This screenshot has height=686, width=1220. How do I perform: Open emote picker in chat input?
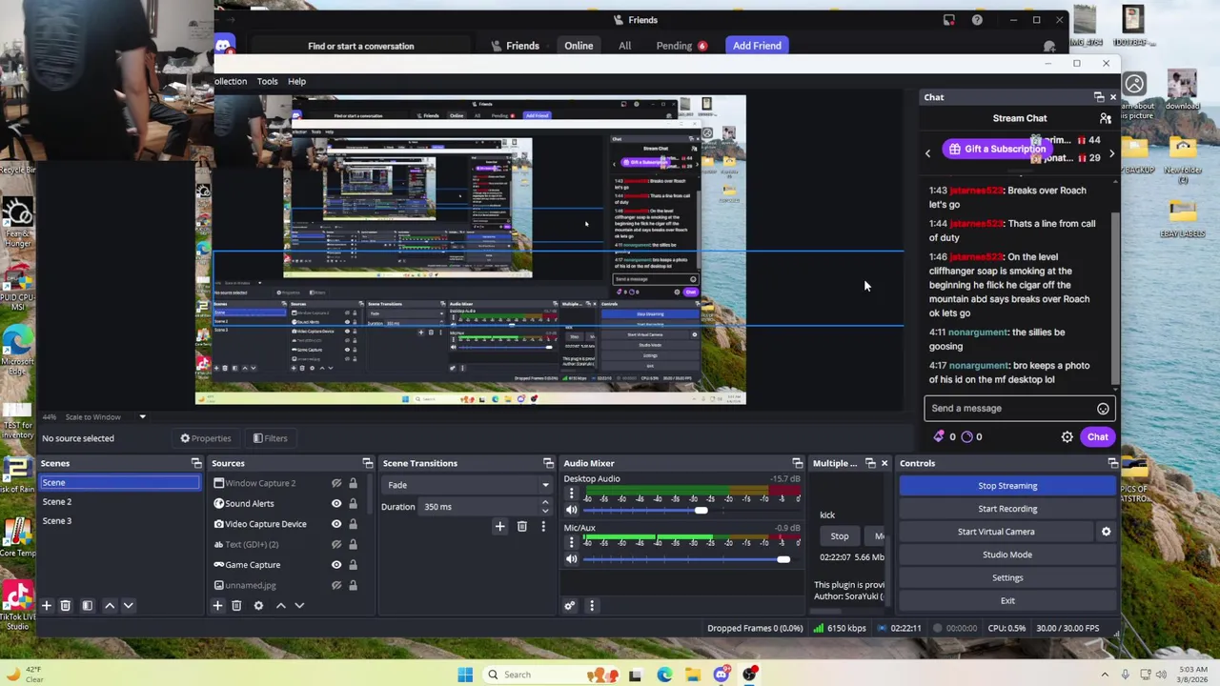pyautogui.click(x=1103, y=409)
